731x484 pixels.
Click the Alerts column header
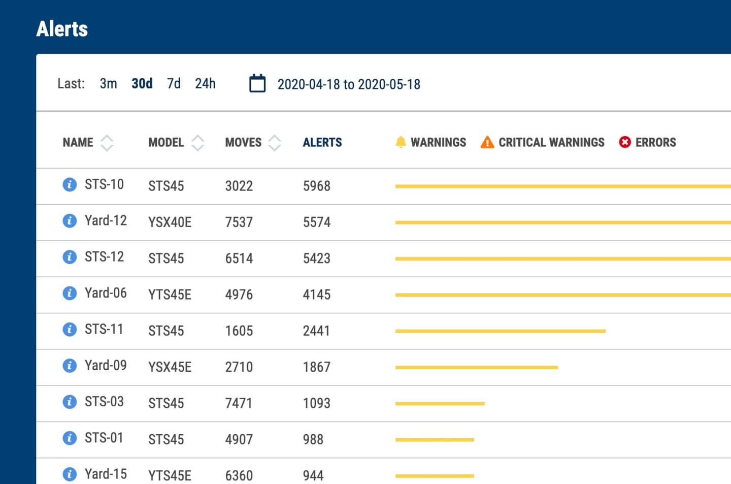tap(322, 143)
